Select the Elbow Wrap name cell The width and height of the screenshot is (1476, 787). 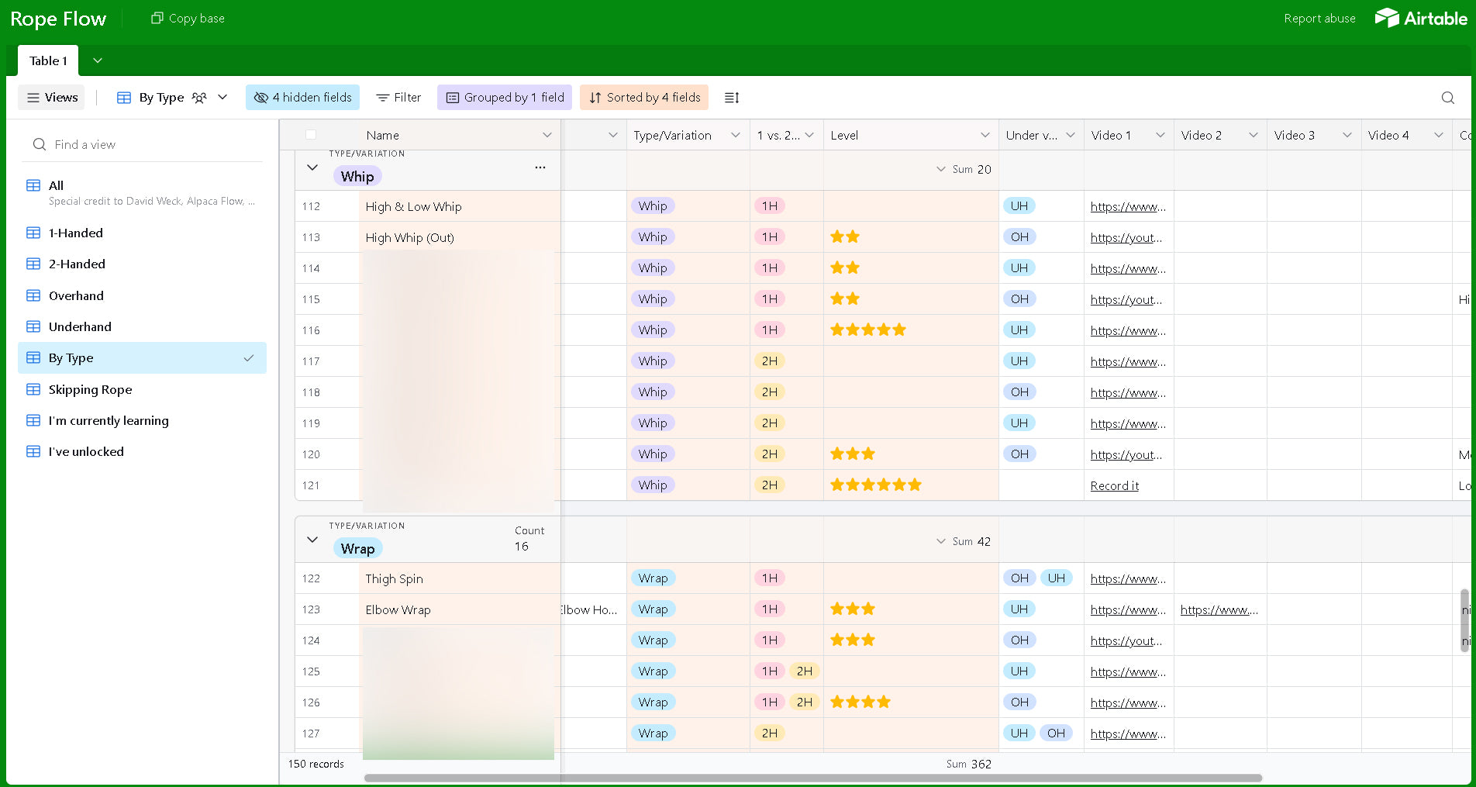pos(460,609)
